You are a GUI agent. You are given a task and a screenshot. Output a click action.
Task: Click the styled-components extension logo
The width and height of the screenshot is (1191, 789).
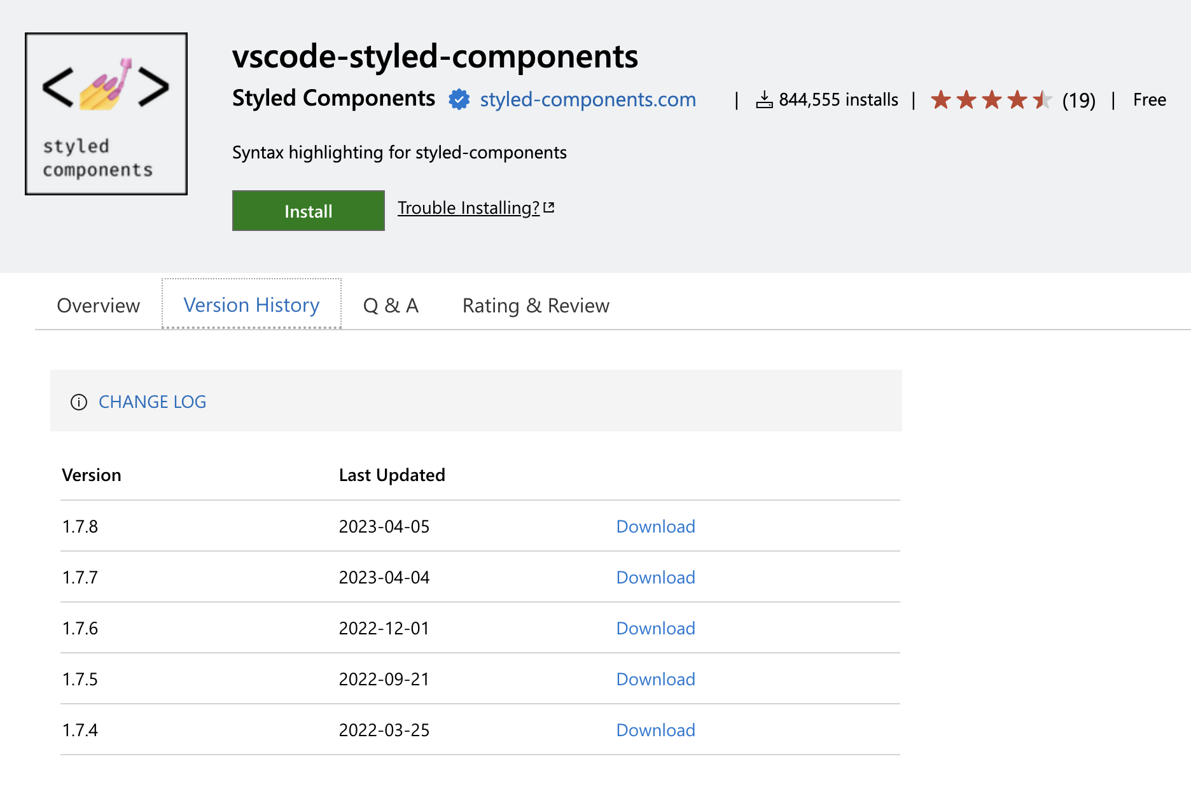coord(106,114)
